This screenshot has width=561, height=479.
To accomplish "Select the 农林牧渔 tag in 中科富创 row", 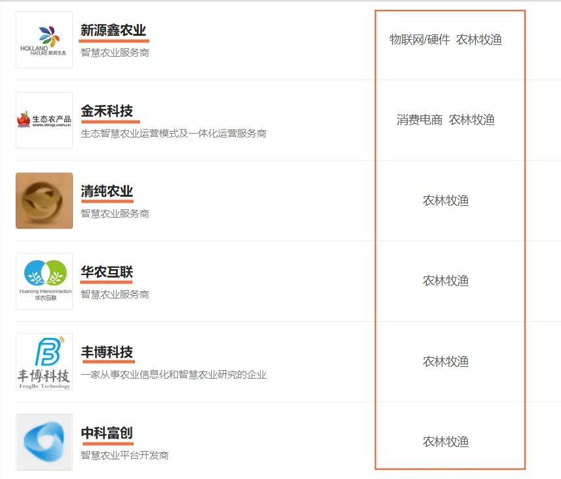I will coord(446,442).
